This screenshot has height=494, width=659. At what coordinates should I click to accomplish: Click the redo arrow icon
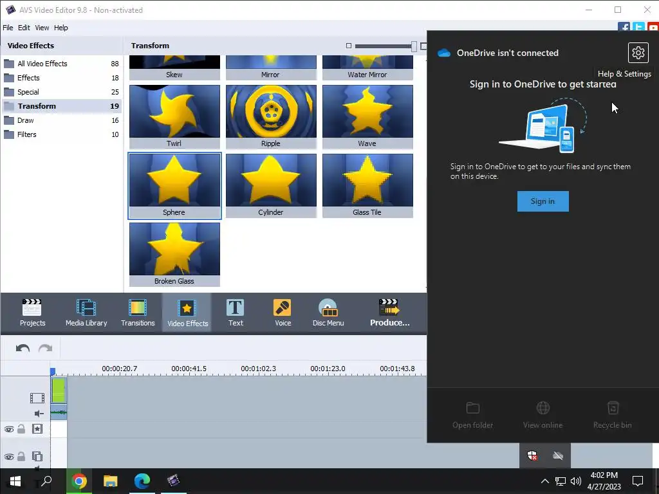point(46,348)
